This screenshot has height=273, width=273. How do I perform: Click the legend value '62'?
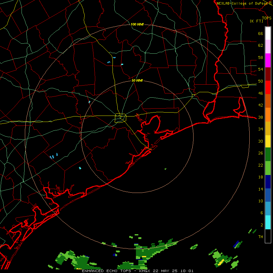(x=261, y=45)
